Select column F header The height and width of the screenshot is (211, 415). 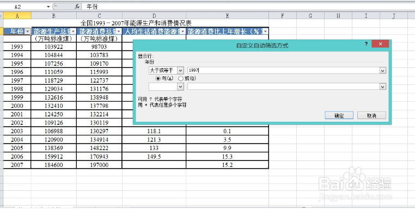[x=283, y=16]
